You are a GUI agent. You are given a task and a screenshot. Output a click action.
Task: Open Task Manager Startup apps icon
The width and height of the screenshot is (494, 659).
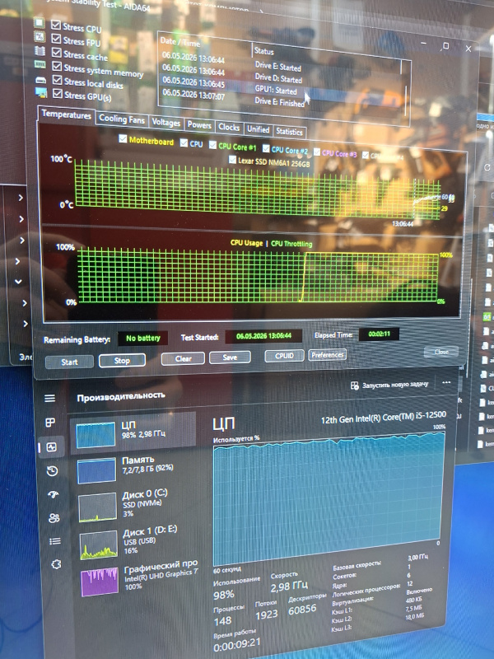[x=54, y=494]
